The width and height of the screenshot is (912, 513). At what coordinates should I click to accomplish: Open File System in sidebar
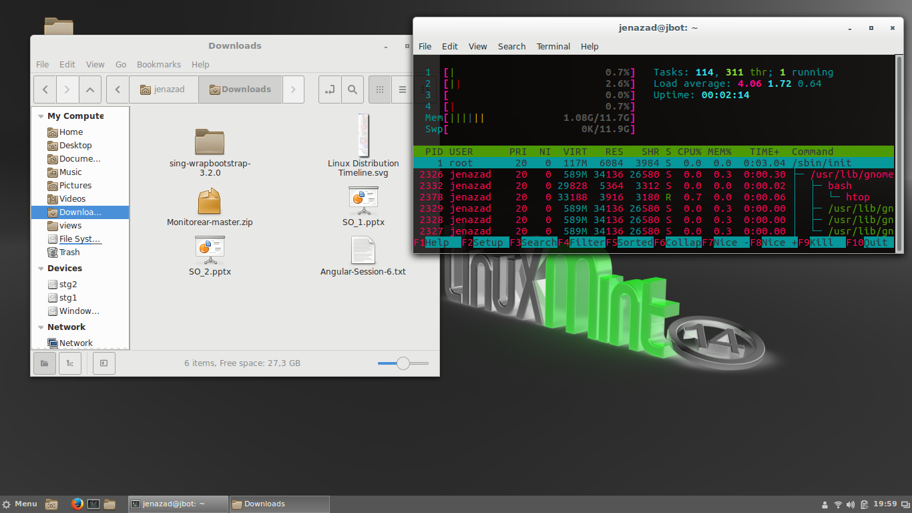click(x=80, y=239)
